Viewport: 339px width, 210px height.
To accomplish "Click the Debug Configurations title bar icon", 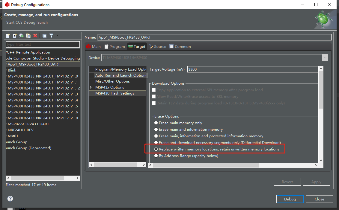I will [x=7, y=4].
